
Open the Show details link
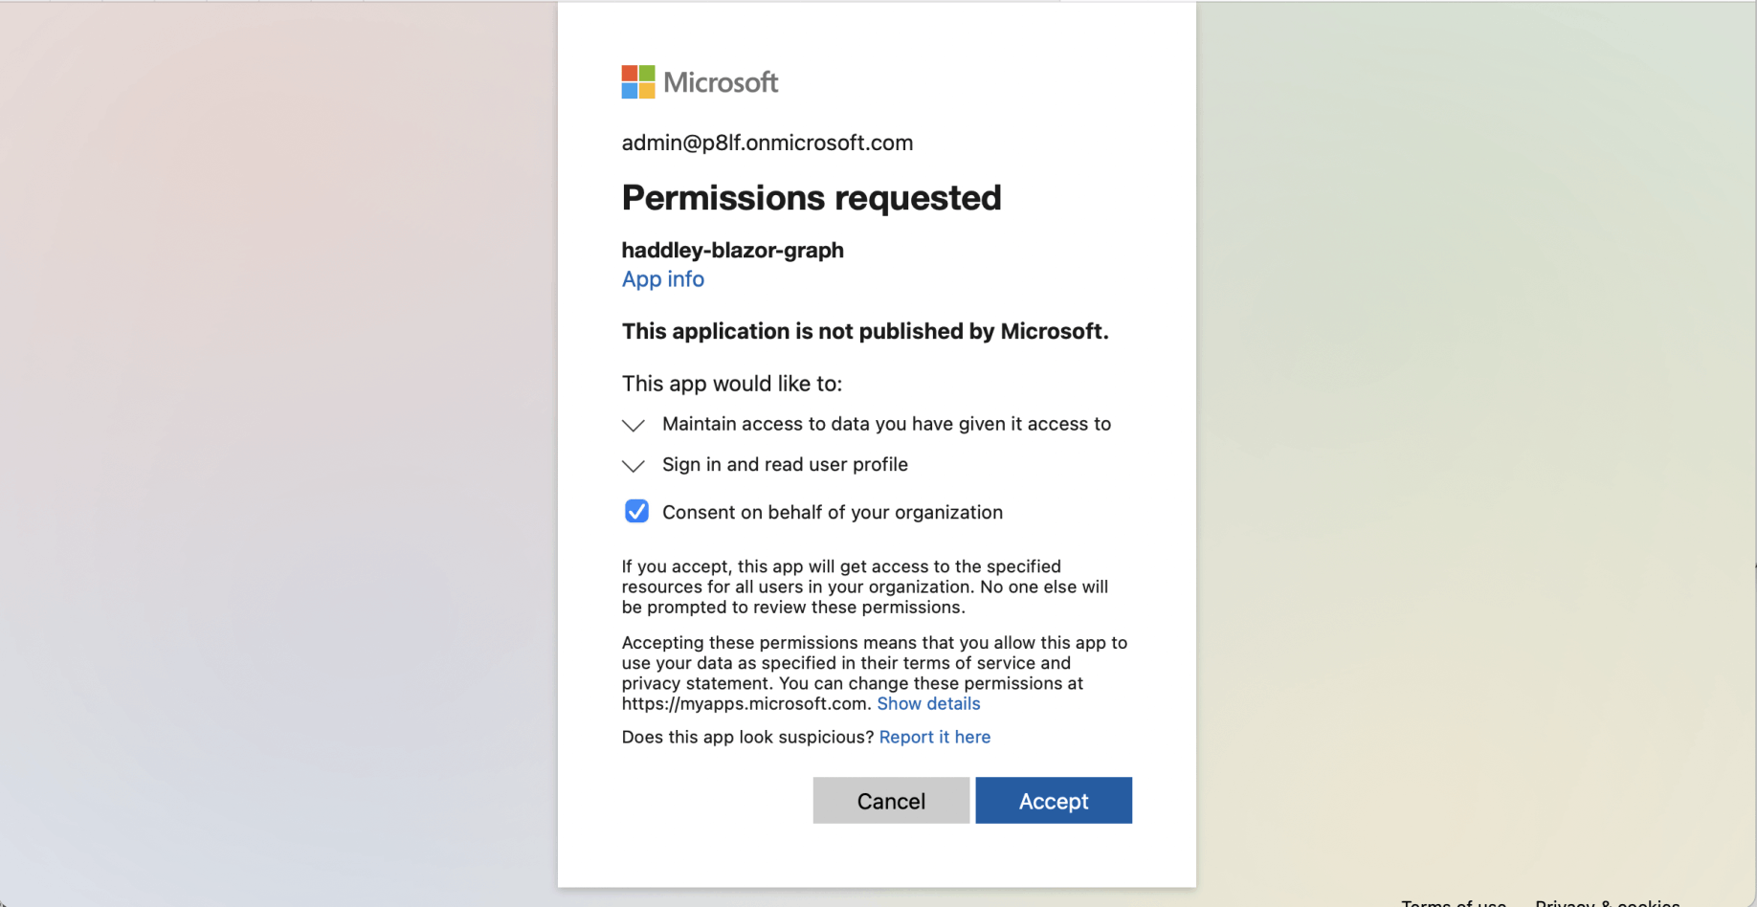pyautogui.click(x=928, y=704)
